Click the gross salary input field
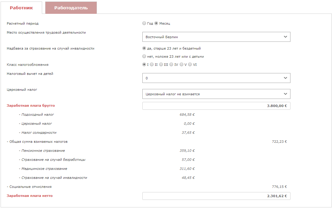332x208 pixels. click(x=216, y=106)
